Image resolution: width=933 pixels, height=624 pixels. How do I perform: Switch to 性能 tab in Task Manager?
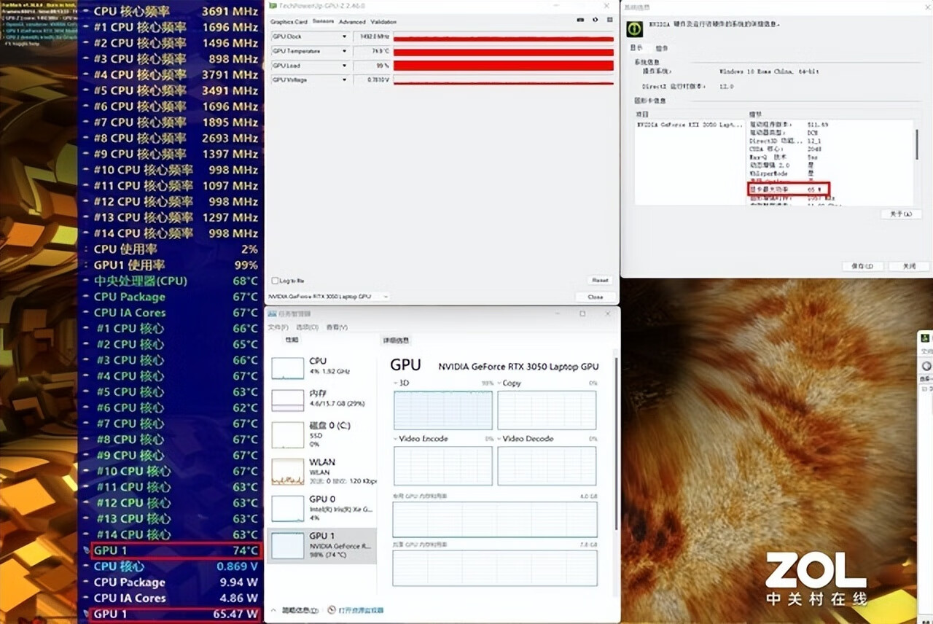(x=292, y=340)
